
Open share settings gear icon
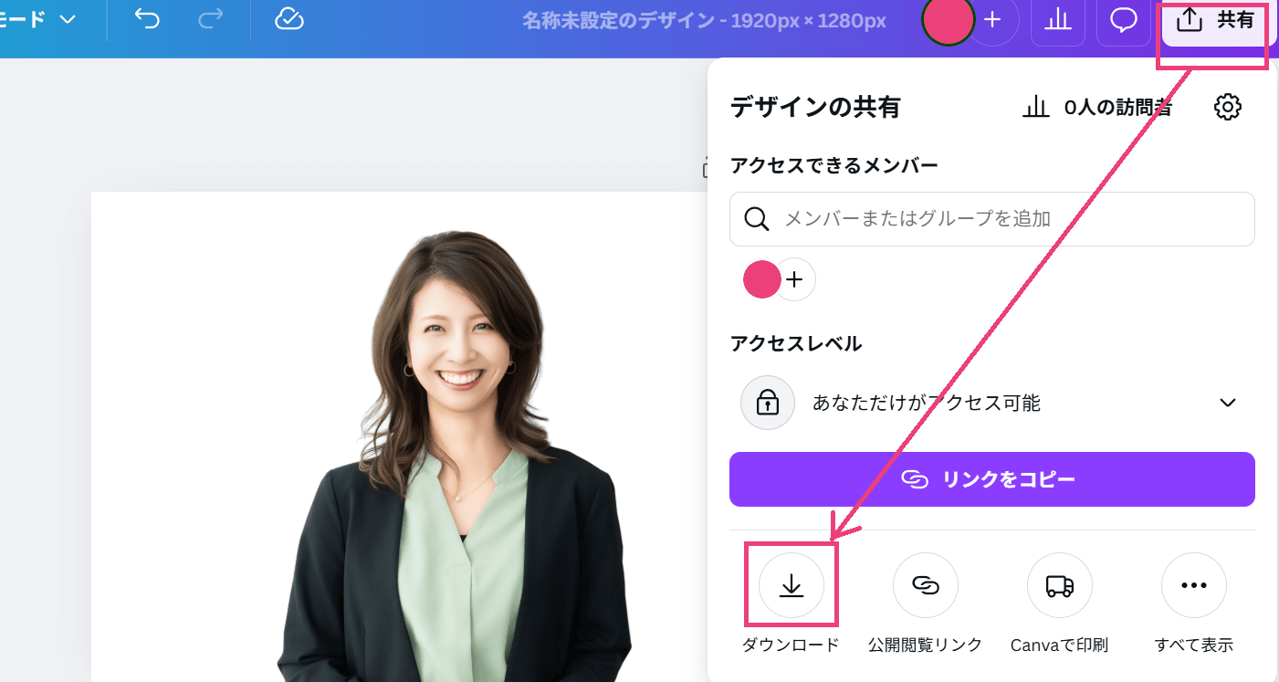[x=1227, y=107]
